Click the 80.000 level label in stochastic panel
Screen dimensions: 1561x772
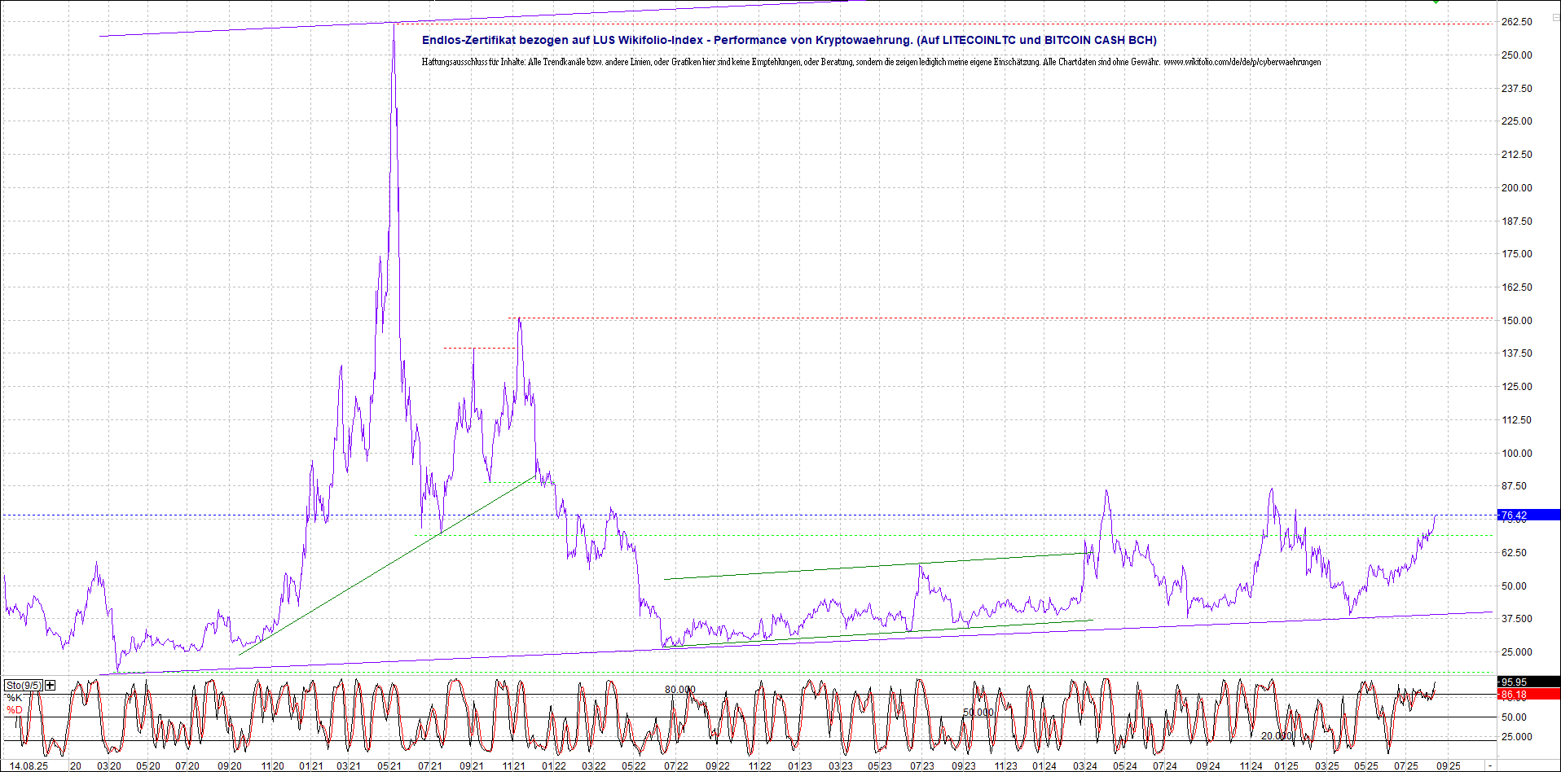tap(679, 690)
